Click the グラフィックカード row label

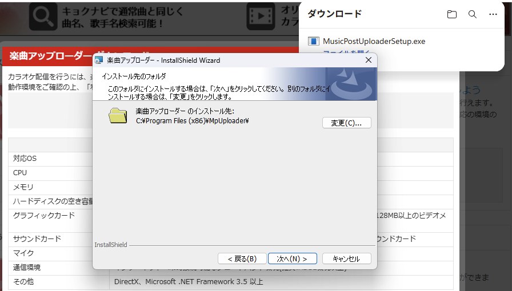tap(44, 215)
